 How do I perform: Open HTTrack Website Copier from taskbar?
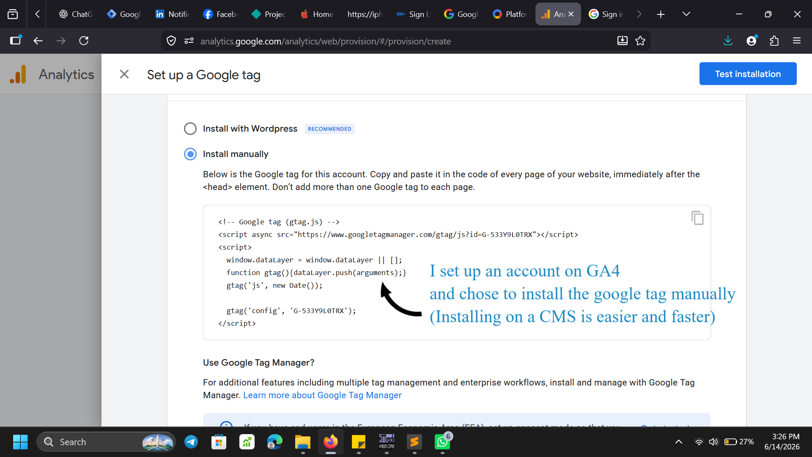click(x=387, y=442)
